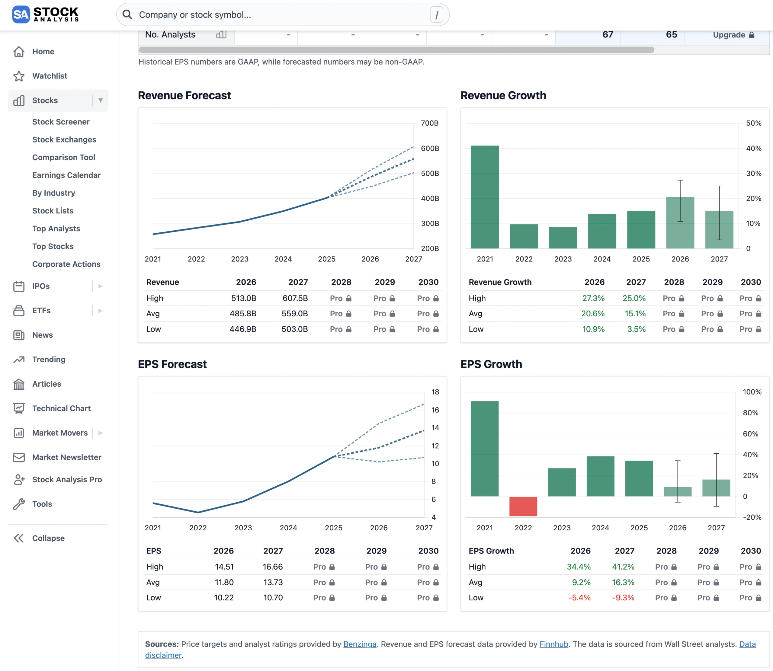This screenshot has height=671, width=773.
Task: Expand the IPOs submenu
Action: [100, 286]
